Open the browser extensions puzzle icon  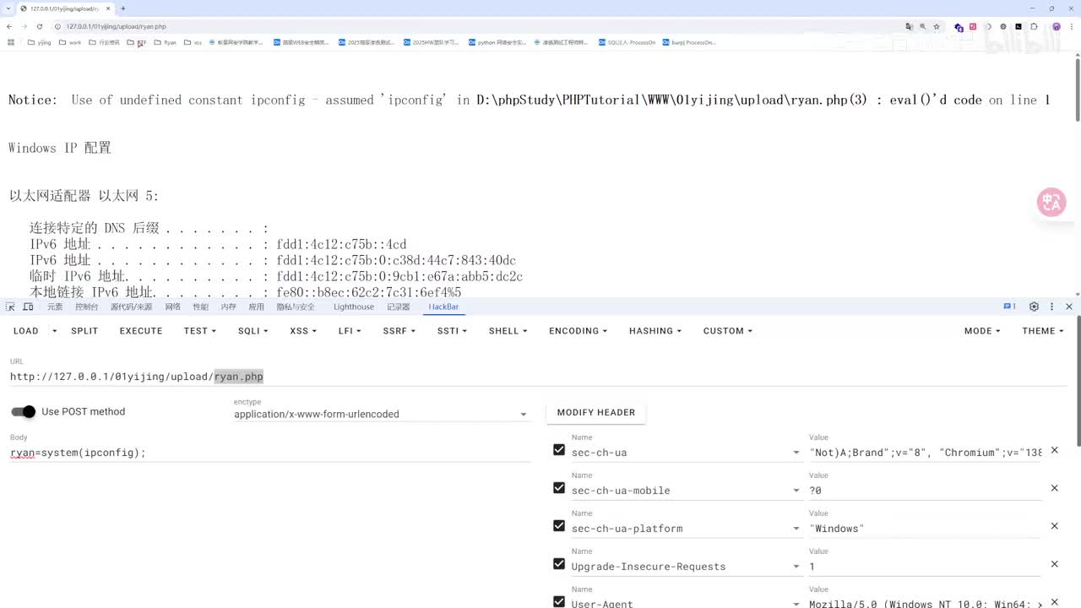tap(1034, 26)
